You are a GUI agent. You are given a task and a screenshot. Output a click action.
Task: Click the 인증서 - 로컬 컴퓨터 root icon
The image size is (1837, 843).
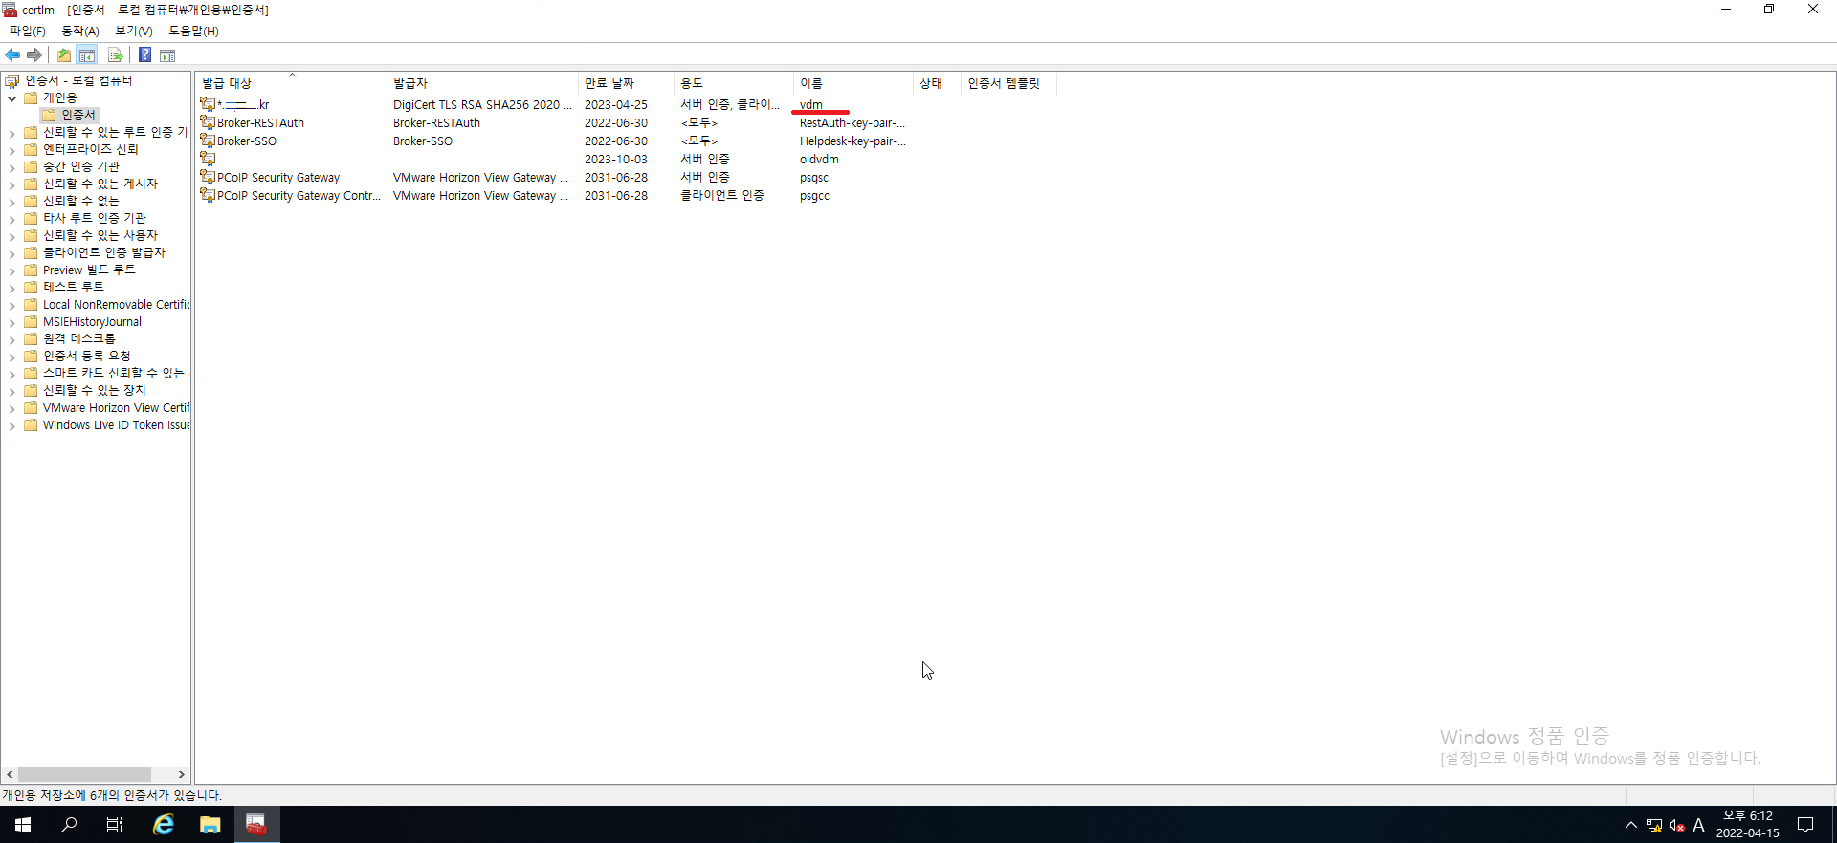(x=12, y=80)
